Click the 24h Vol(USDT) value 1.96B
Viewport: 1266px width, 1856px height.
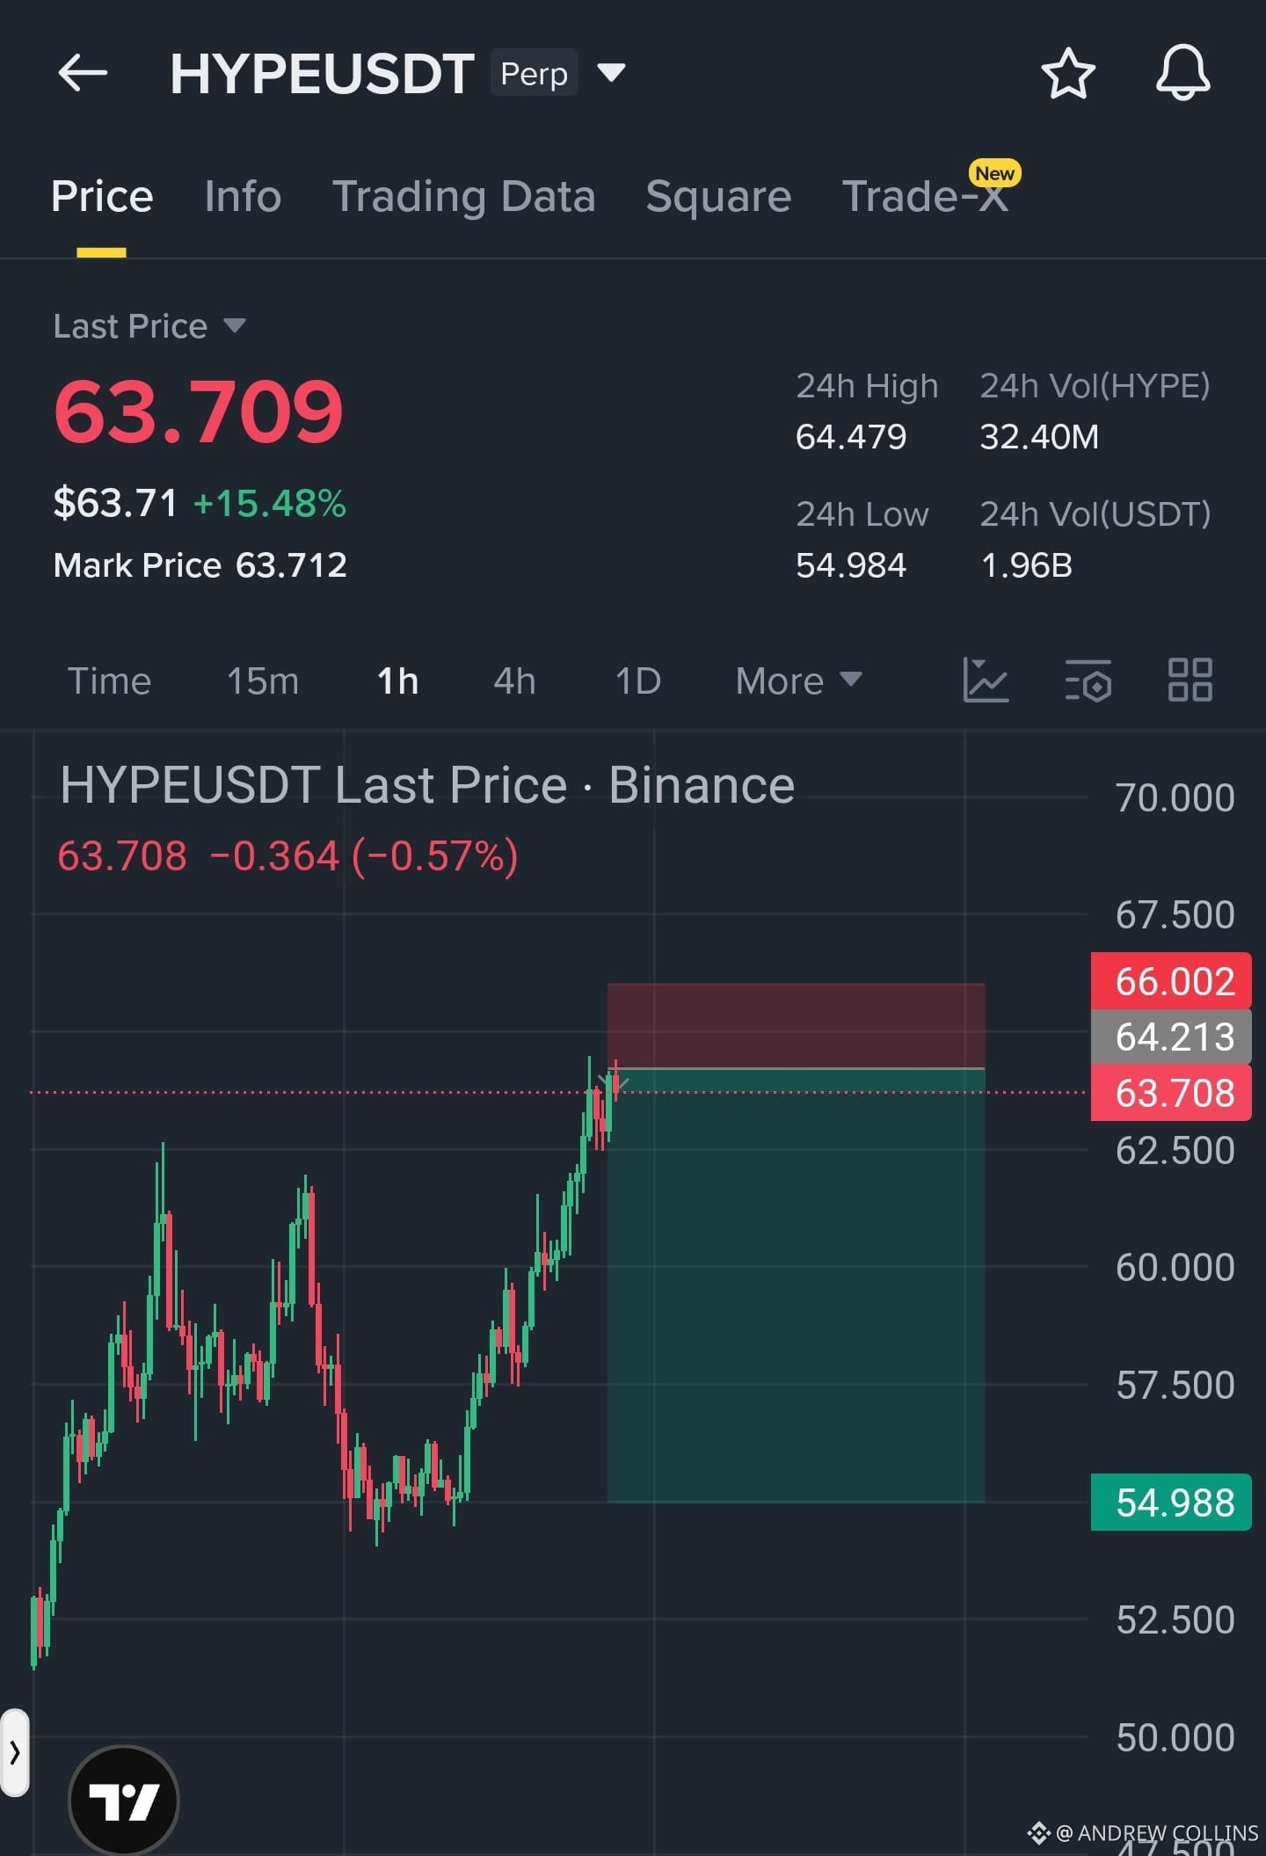pyautogui.click(x=1026, y=565)
